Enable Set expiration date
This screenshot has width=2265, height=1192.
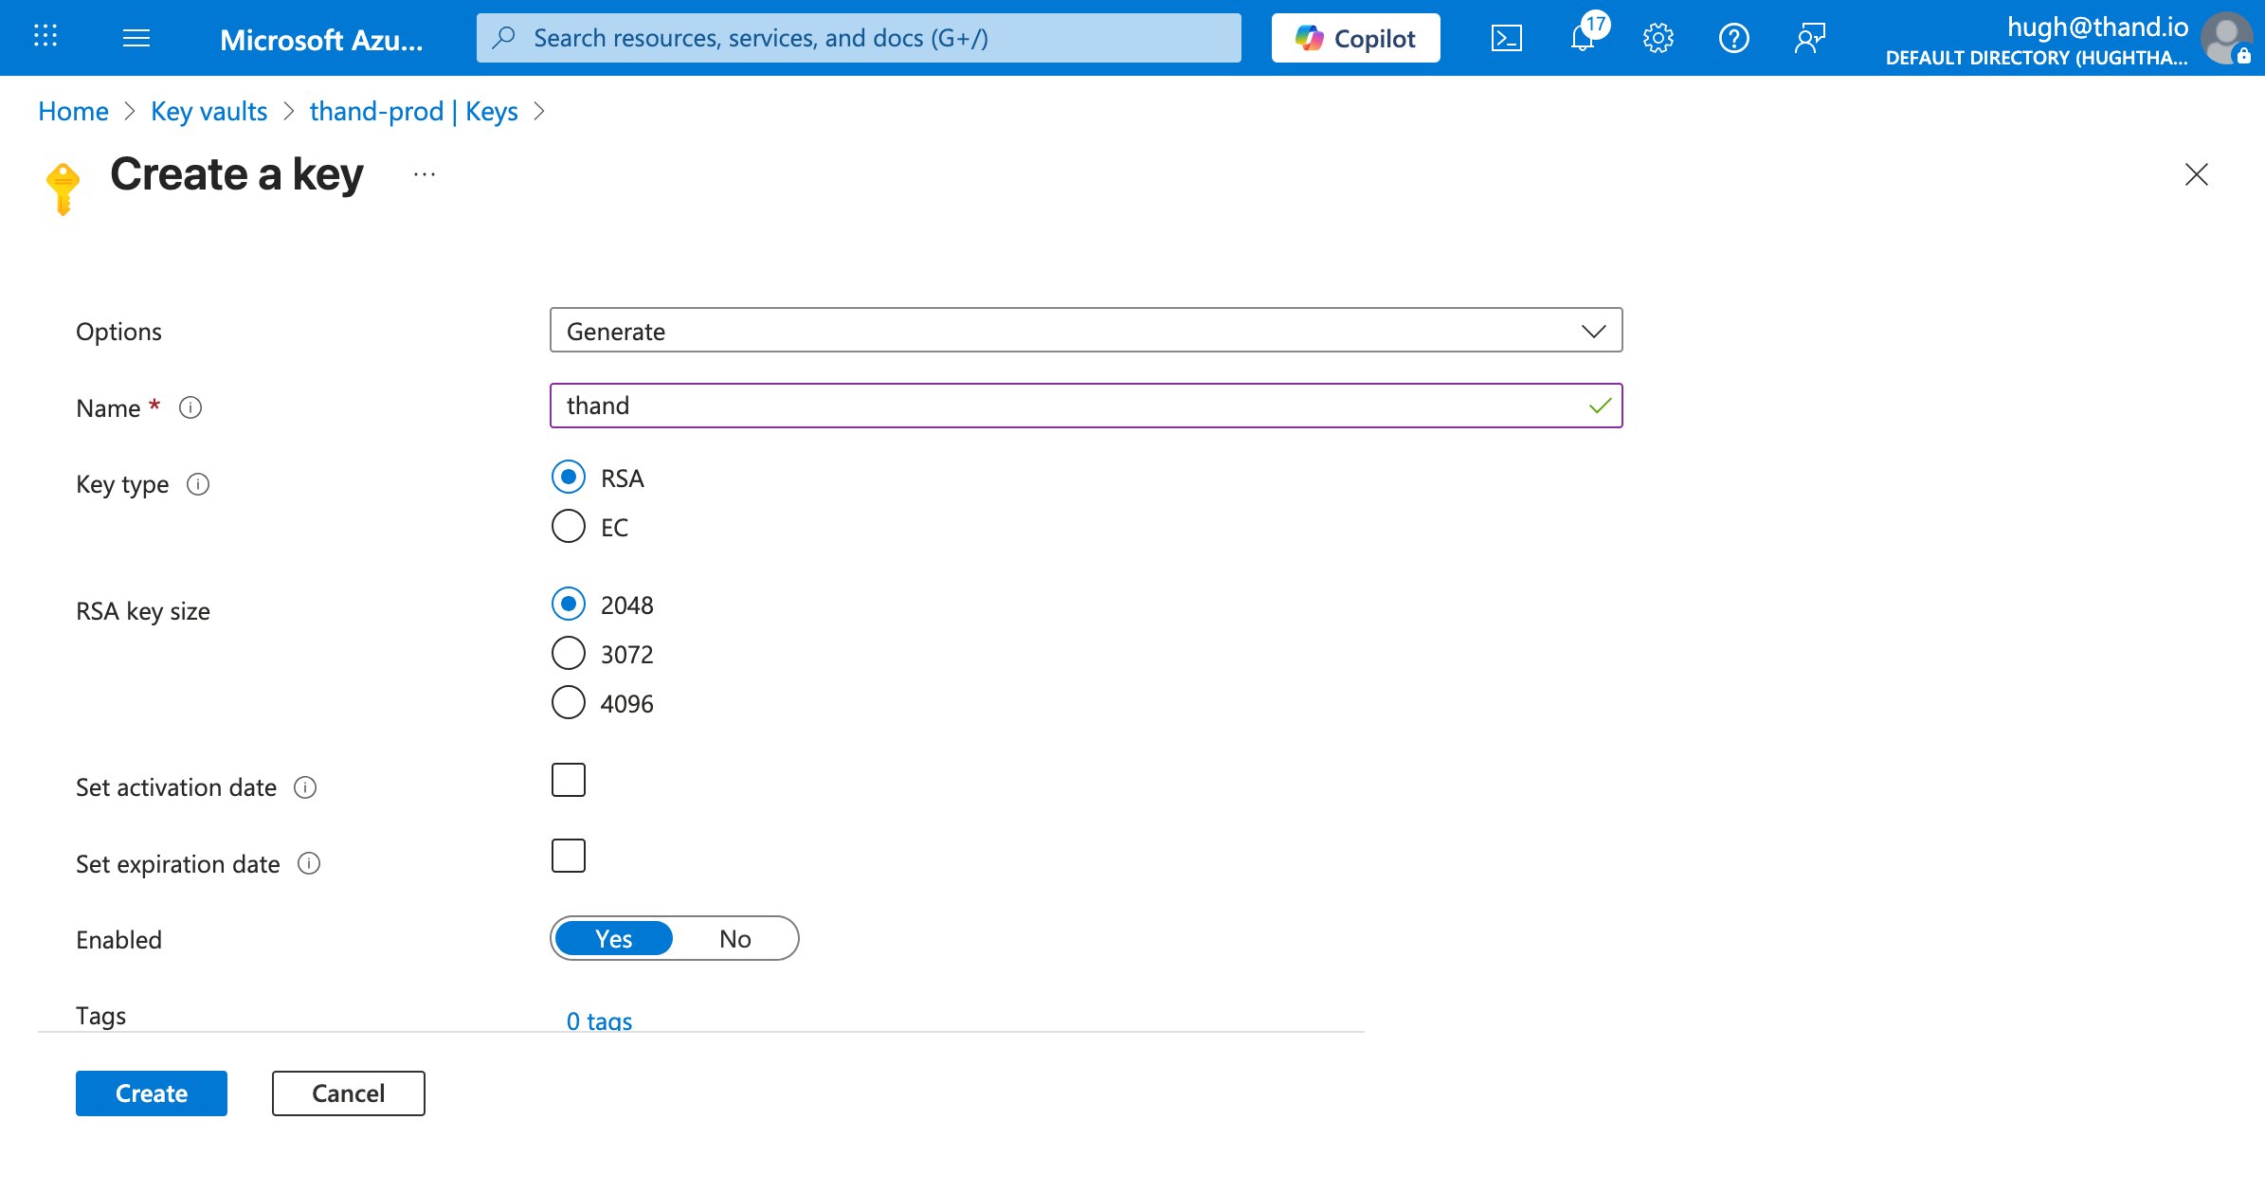(x=568, y=856)
